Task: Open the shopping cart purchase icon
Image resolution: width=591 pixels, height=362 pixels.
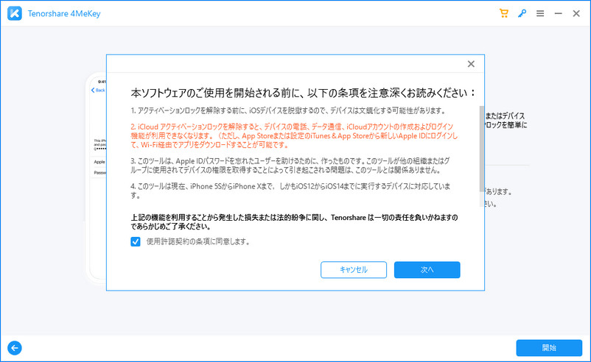Action: [503, 13]
